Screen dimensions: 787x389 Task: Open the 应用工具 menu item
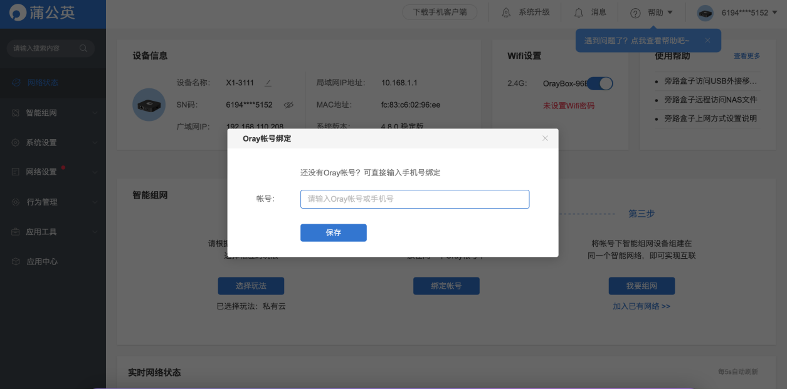coord(40,231)
